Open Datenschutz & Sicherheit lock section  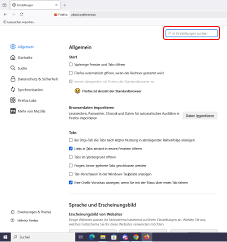(34, 79)
